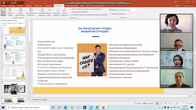This screenshot has width=196, height=110.
Task: Uncheck the use timings option
Action: tap(71, 12)
